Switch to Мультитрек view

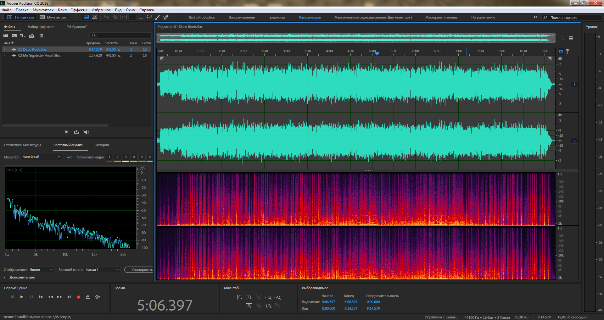click(x=53, y=17)
